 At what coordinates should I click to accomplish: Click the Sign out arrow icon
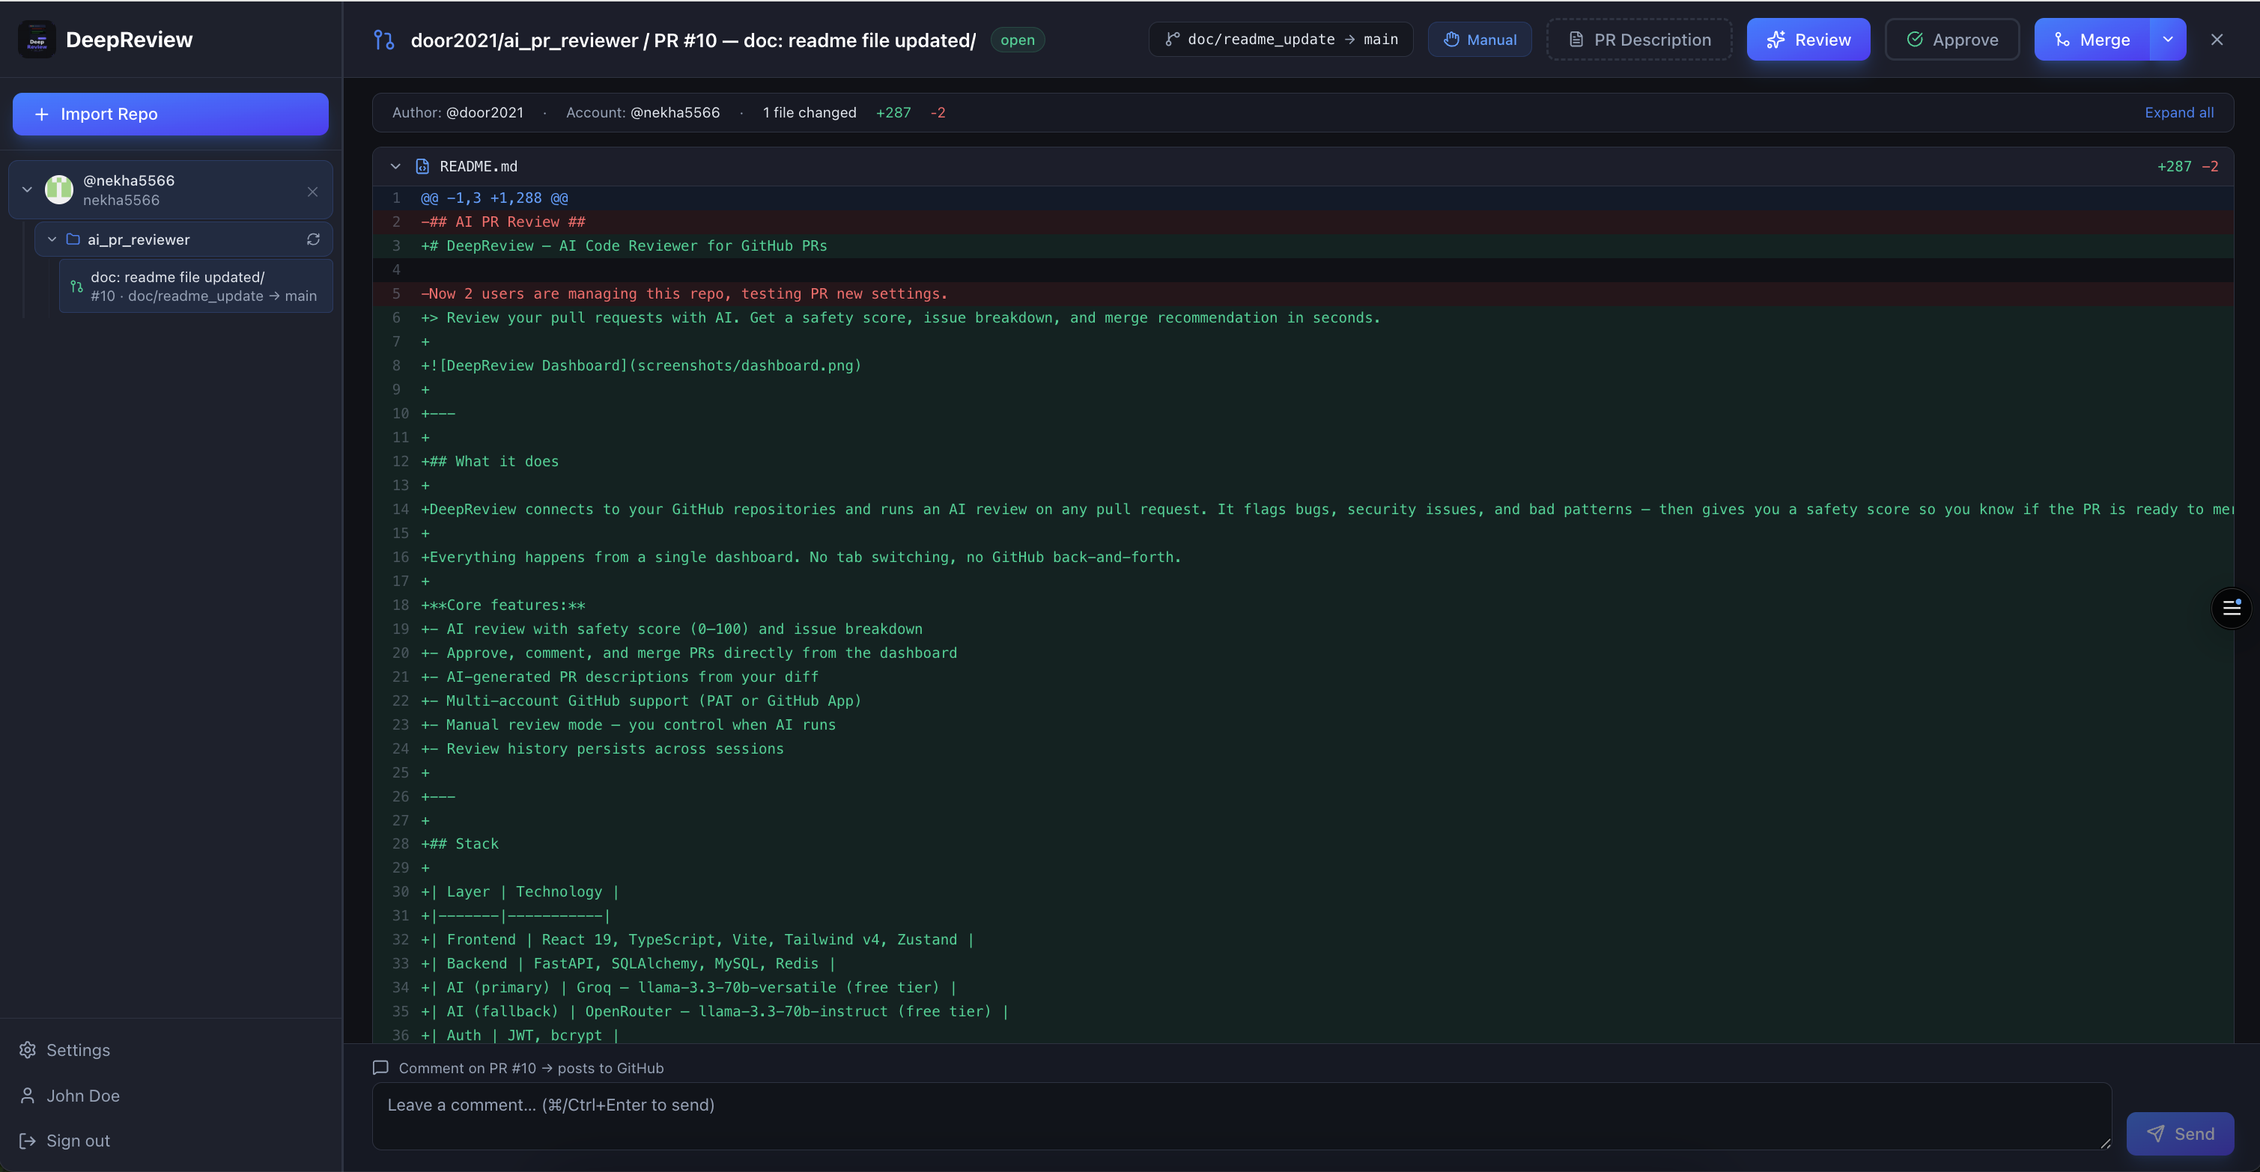(27, 1141)
